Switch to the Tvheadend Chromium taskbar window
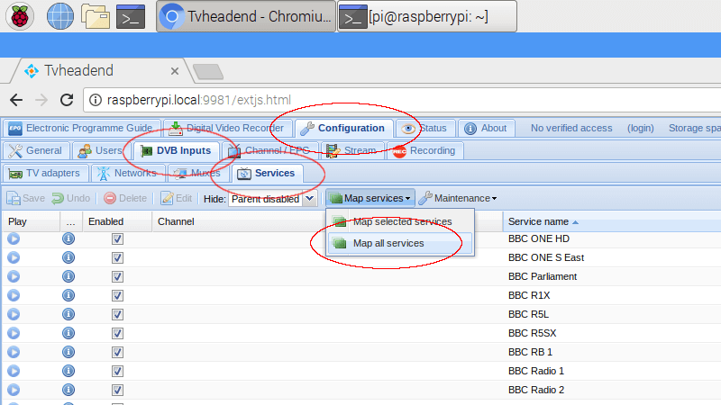Image resolution: width=721 pixels, height=405 pixels. [x=246, y=16]
